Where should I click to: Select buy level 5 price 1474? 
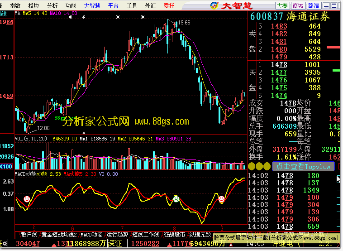click(279, 96)
